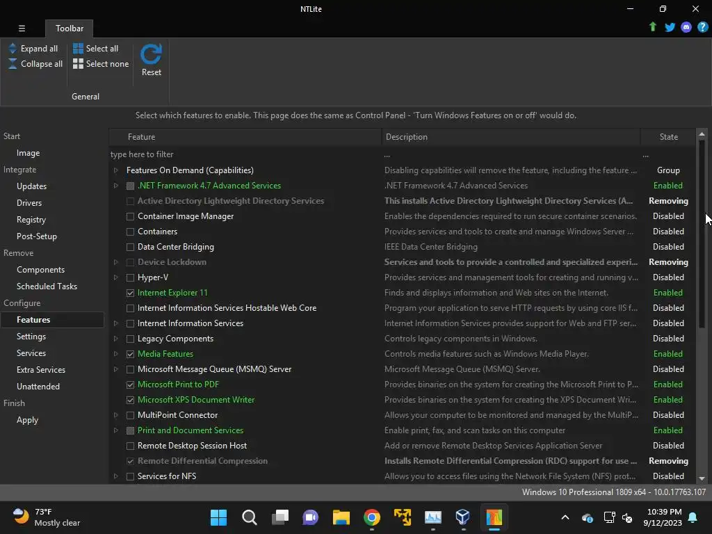712x534 pixels.
Task: Select the Toolbar tab
Action: coord(69,28)
